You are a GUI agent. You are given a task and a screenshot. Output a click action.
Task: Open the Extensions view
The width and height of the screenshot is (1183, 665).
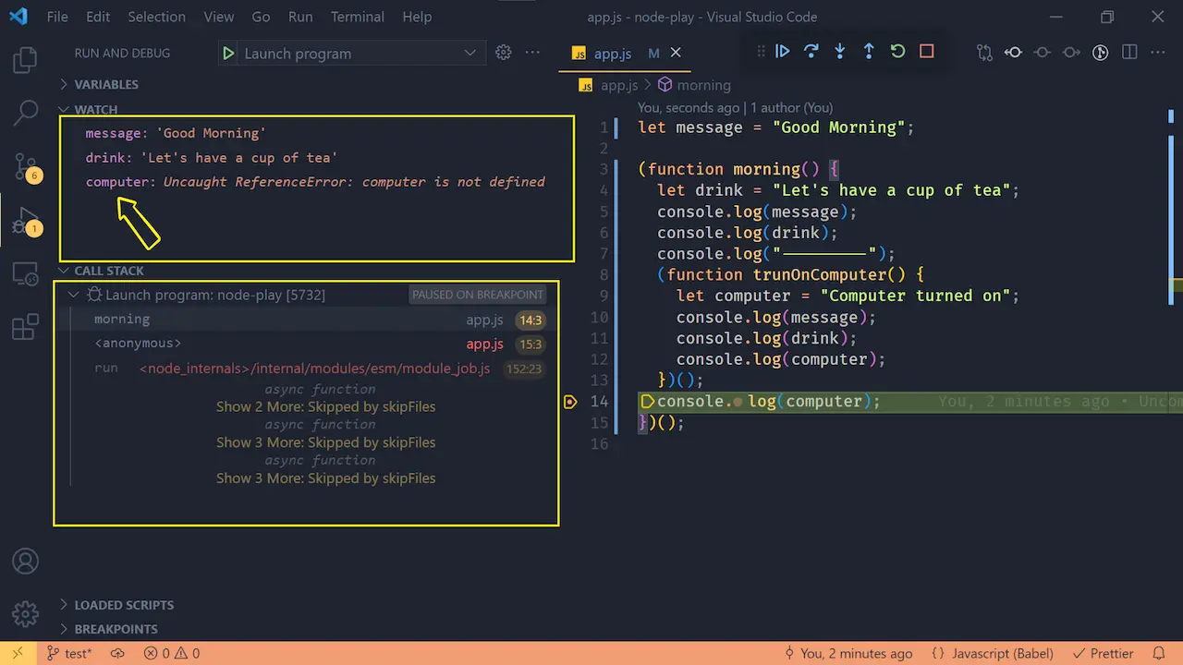pos(26,326)
